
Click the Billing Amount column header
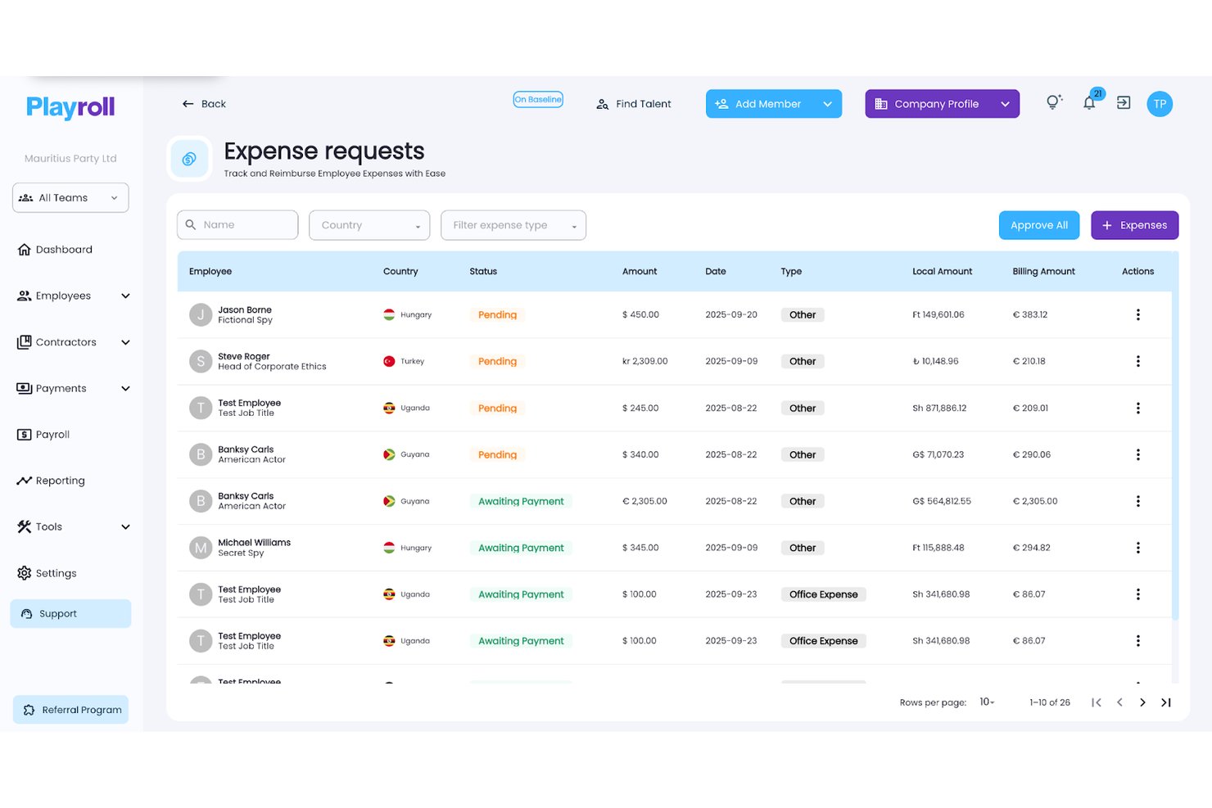pos(1043,272)
